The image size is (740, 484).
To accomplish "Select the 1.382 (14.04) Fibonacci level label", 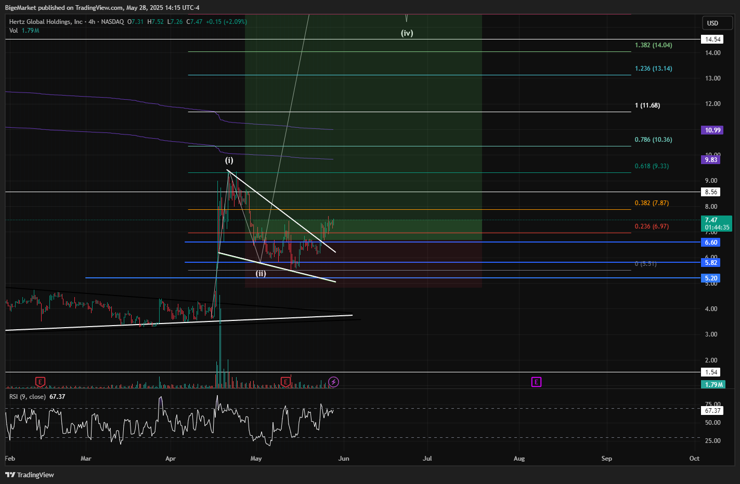I will (x=653, y=45).
